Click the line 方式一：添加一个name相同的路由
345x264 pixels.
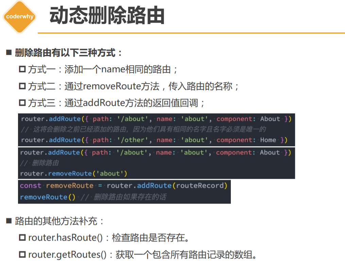(x=98, y=70)
